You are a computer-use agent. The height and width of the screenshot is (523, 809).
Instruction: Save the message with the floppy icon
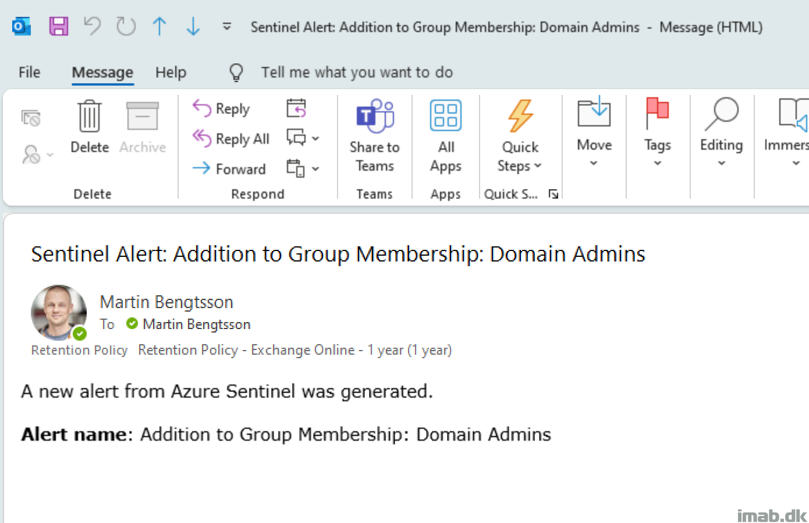pyautogui.click(x=59, y=26)
